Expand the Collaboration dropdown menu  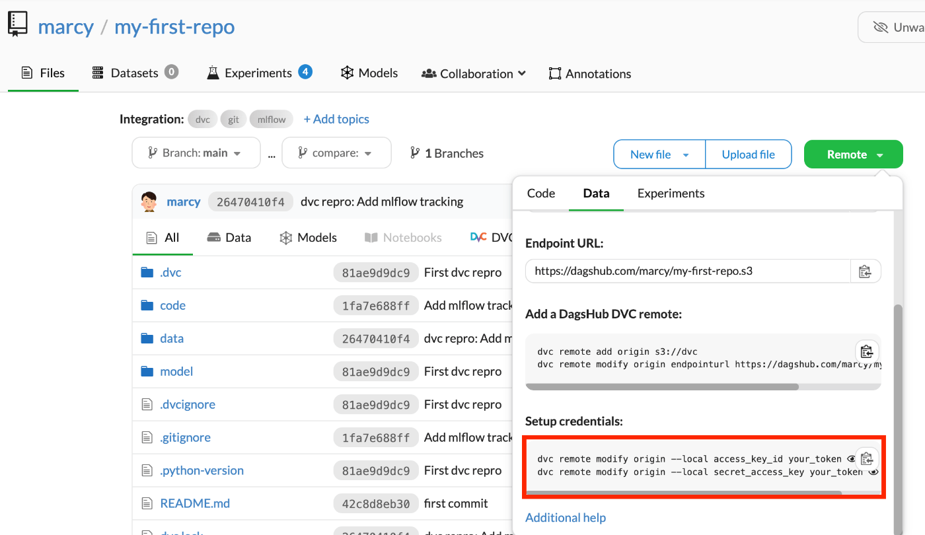point(474,73)
